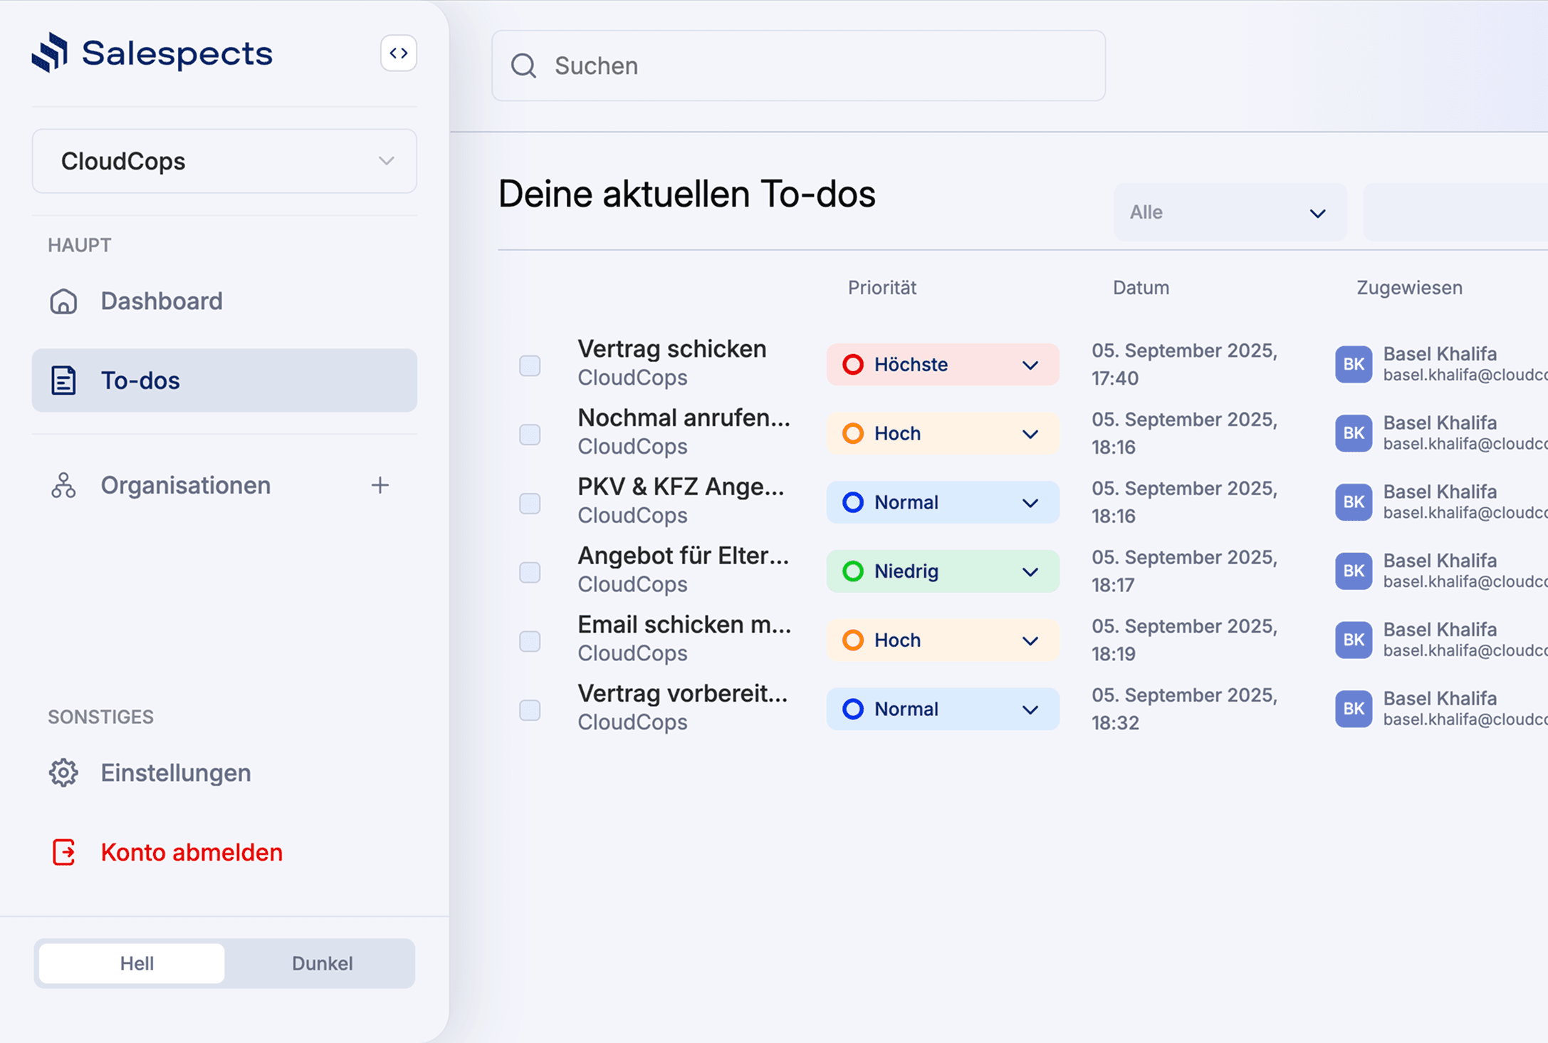The image size is (1548, 1043).
Task: Open the CloudCops organisation dropdown
Action: (x=224, y=161)
